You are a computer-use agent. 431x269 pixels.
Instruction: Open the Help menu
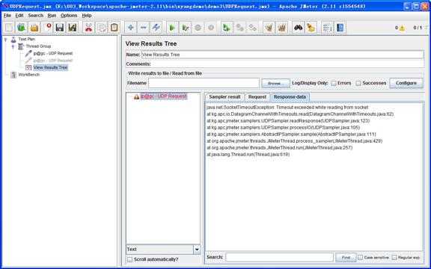[x=87, y=16]
